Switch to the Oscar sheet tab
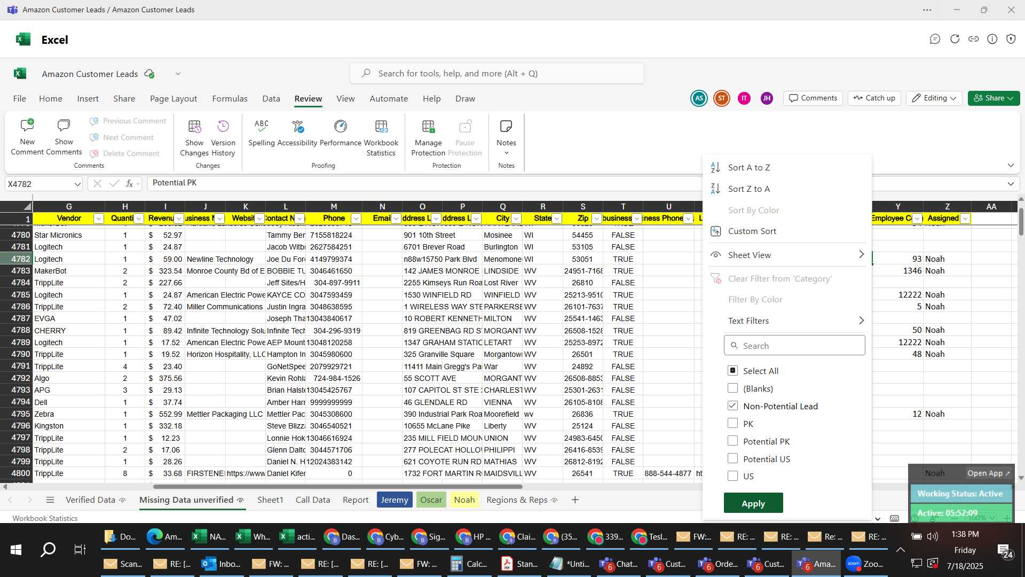The image size is (1025, 577). pos(431,500)
